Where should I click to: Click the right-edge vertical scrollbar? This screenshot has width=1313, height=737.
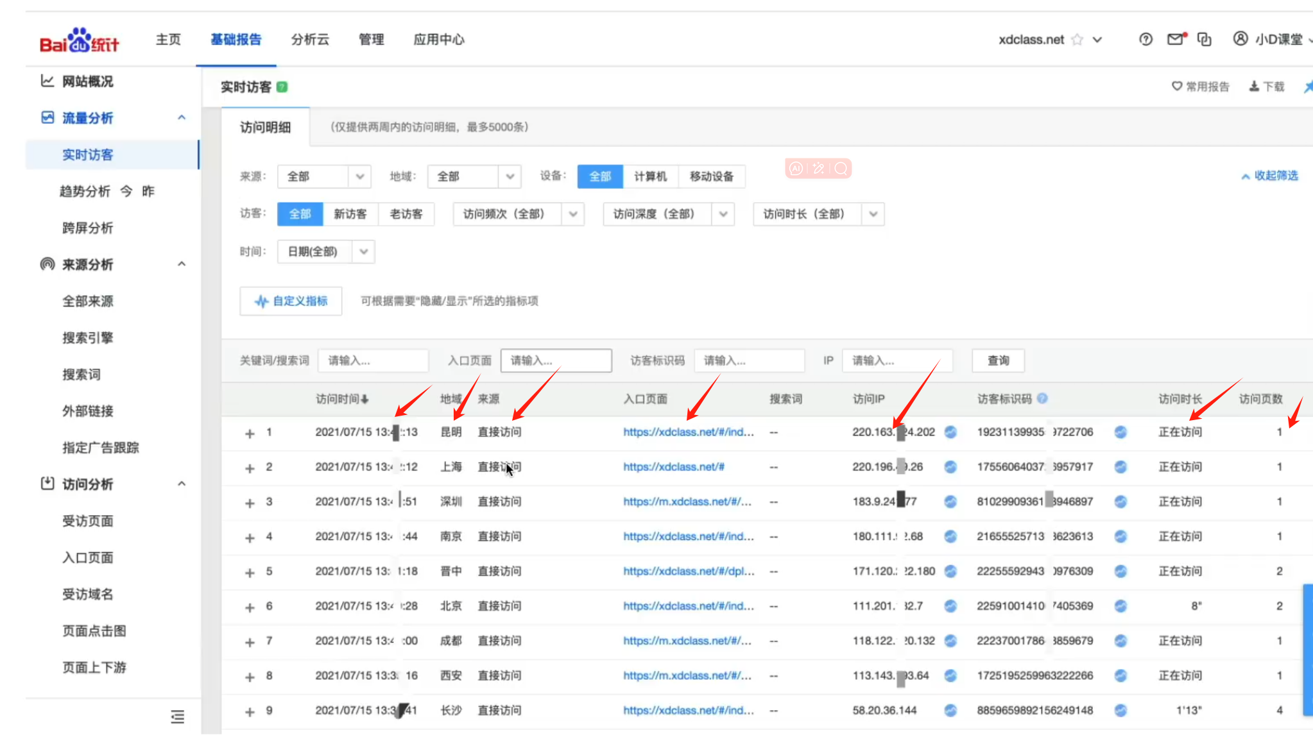pyautogui.click(x=1308, y=649)
